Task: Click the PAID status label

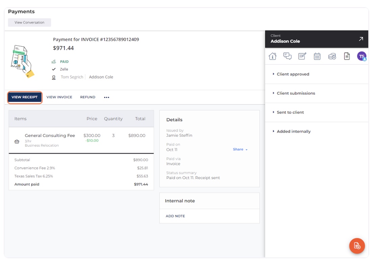Action: click(x=64, y=62)
